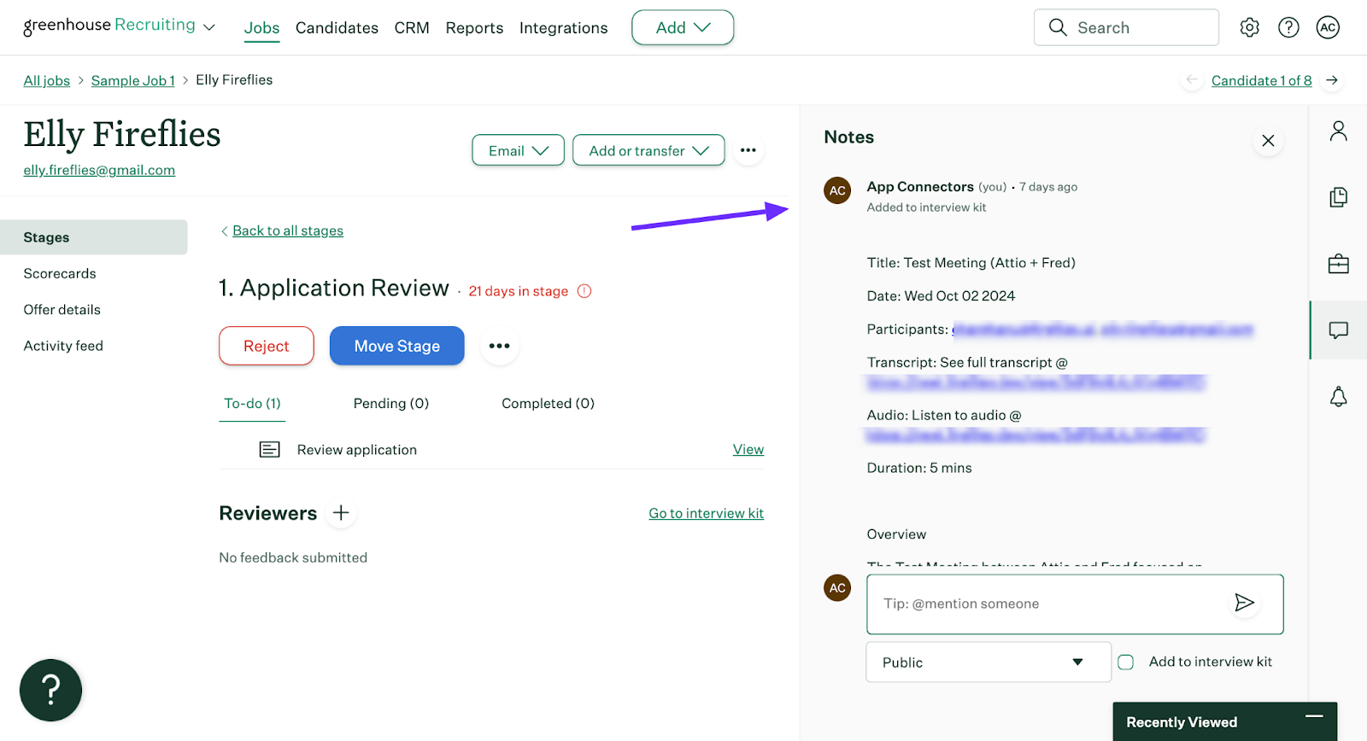Open the Email dropdown button
1367x741 pixels.
[518, 150]
